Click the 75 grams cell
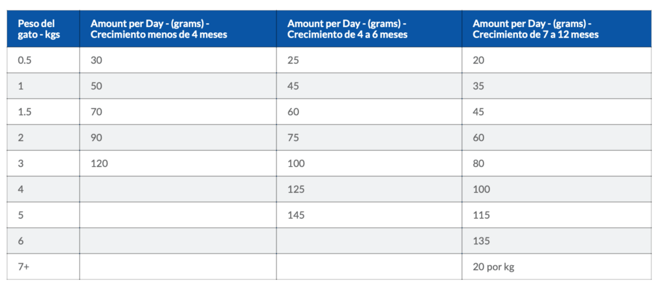 tap(369, 137)
